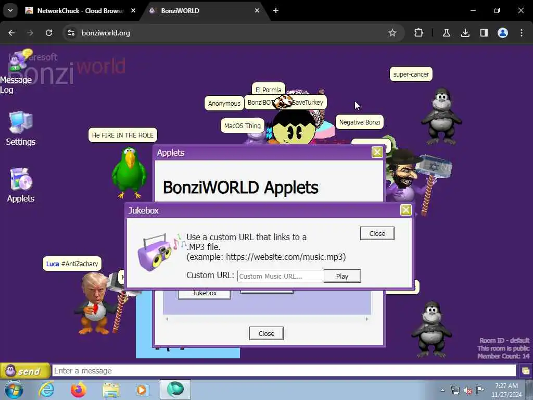Click the penguin character with hammer
The width and height of the screenshot is (533, 400).
click(x=95, y=304)
